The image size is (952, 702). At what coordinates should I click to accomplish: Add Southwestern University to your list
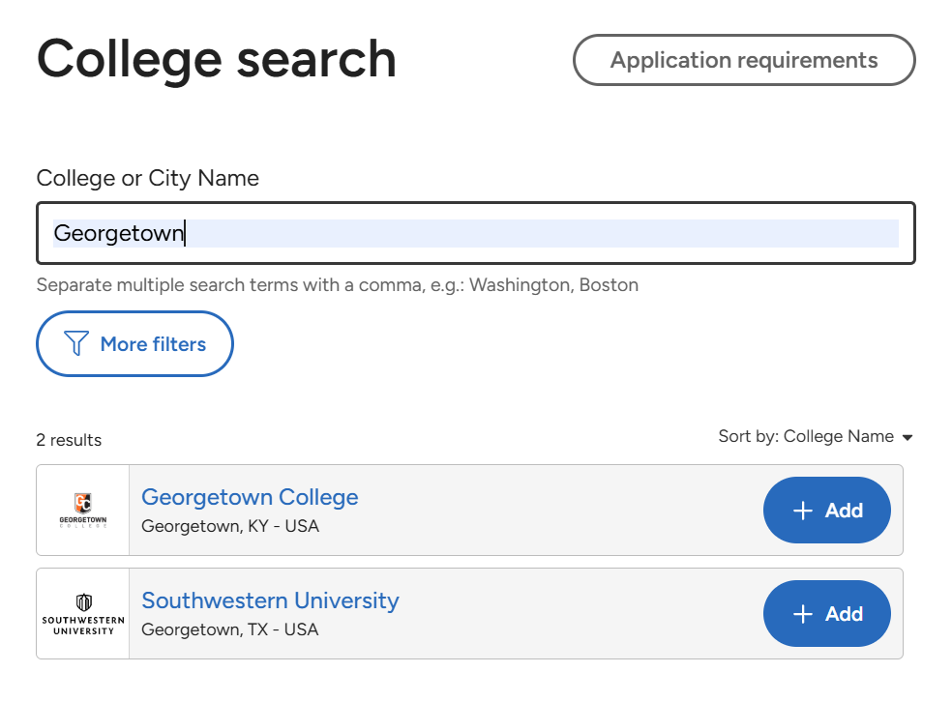(827, 614)
